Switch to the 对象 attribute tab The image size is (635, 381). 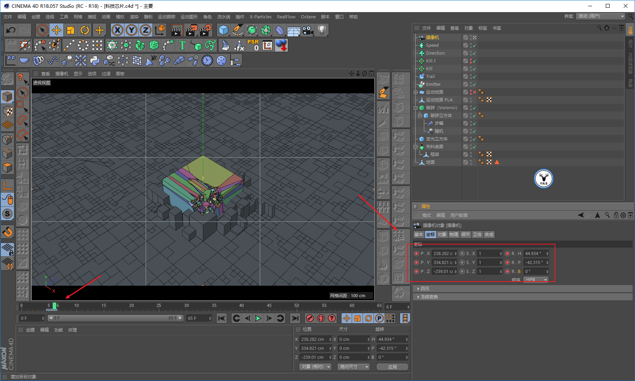[442, 234]
